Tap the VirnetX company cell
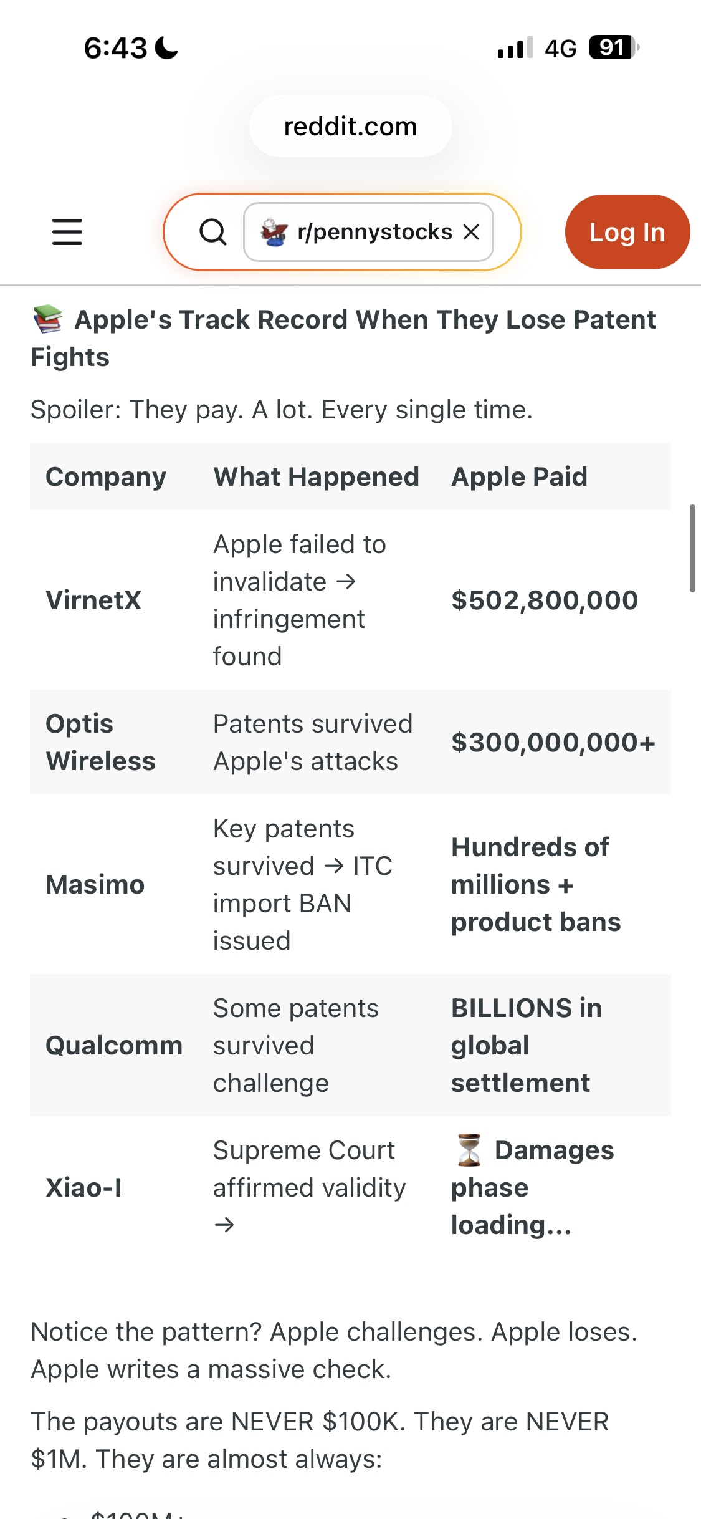Viewport: 701px width, 1519px height. pyautogui.click(x=93, y=600)
